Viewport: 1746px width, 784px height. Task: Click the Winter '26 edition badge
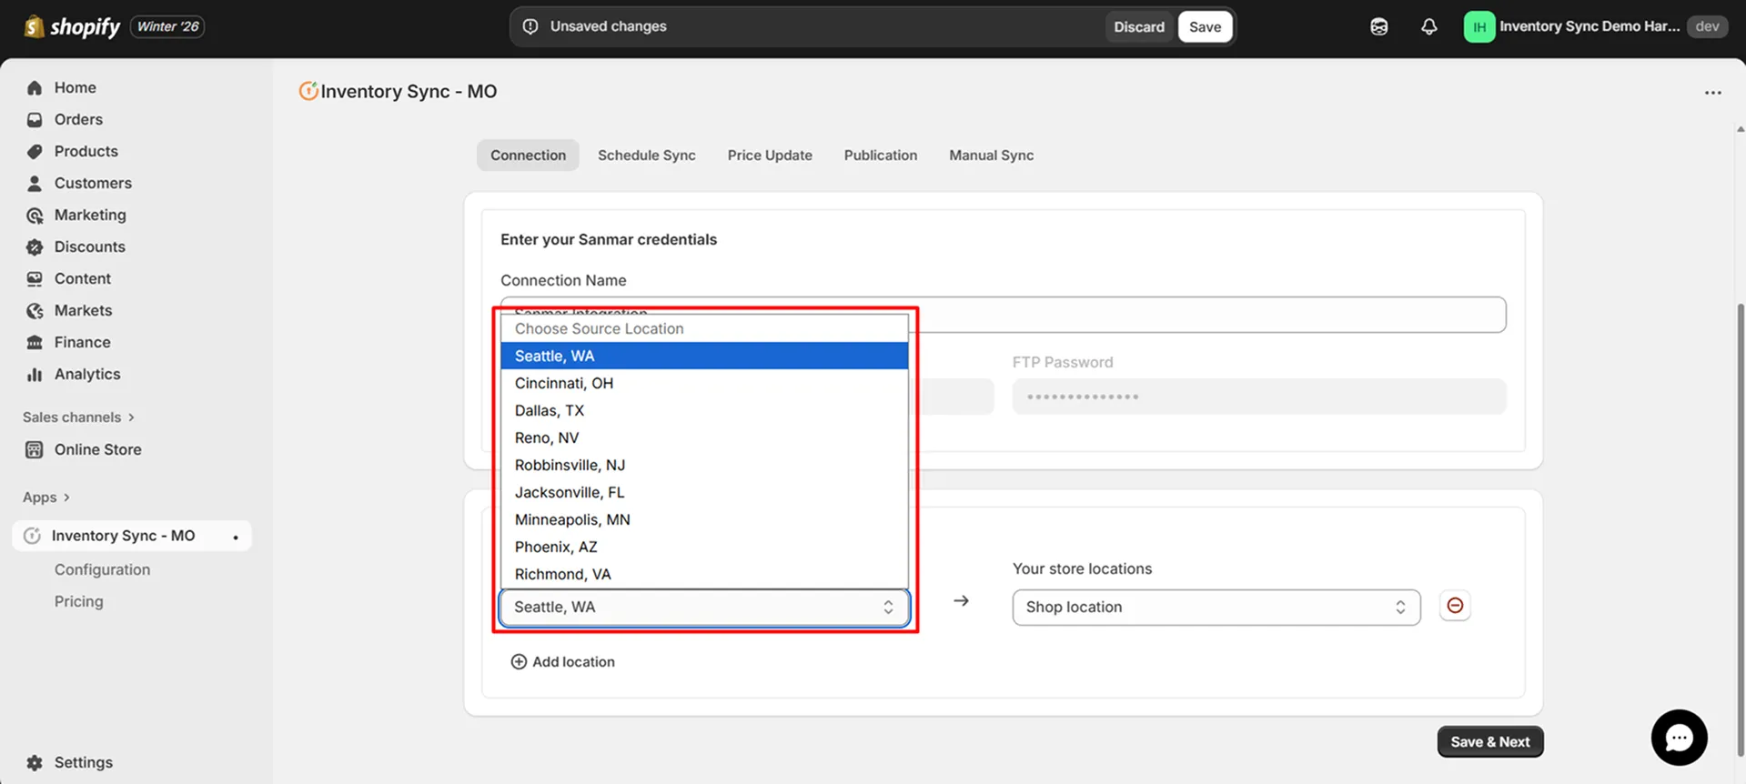click(167, 26)
